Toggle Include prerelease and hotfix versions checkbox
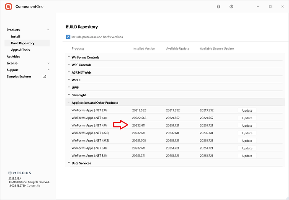Screen dimensions: 289x200 coord(68,37)
